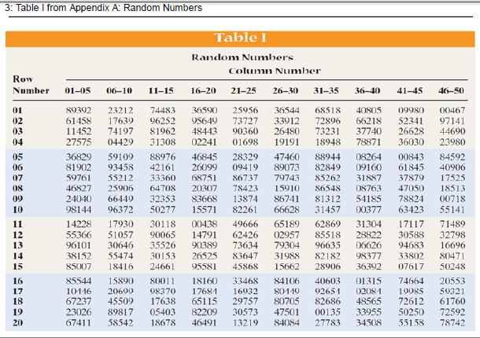Viewport: 480px width, 338px height.
Task: Click the value '00718' in row 09
Action: pyautogui.click(x=452, y=199)
